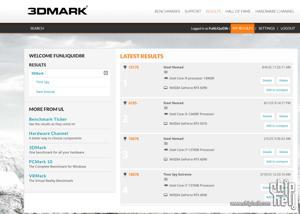Click Intel Core i9 processor 14900K text
This screenshot has height=214, width=300.
pyautogui.click(x=192, y=78)
